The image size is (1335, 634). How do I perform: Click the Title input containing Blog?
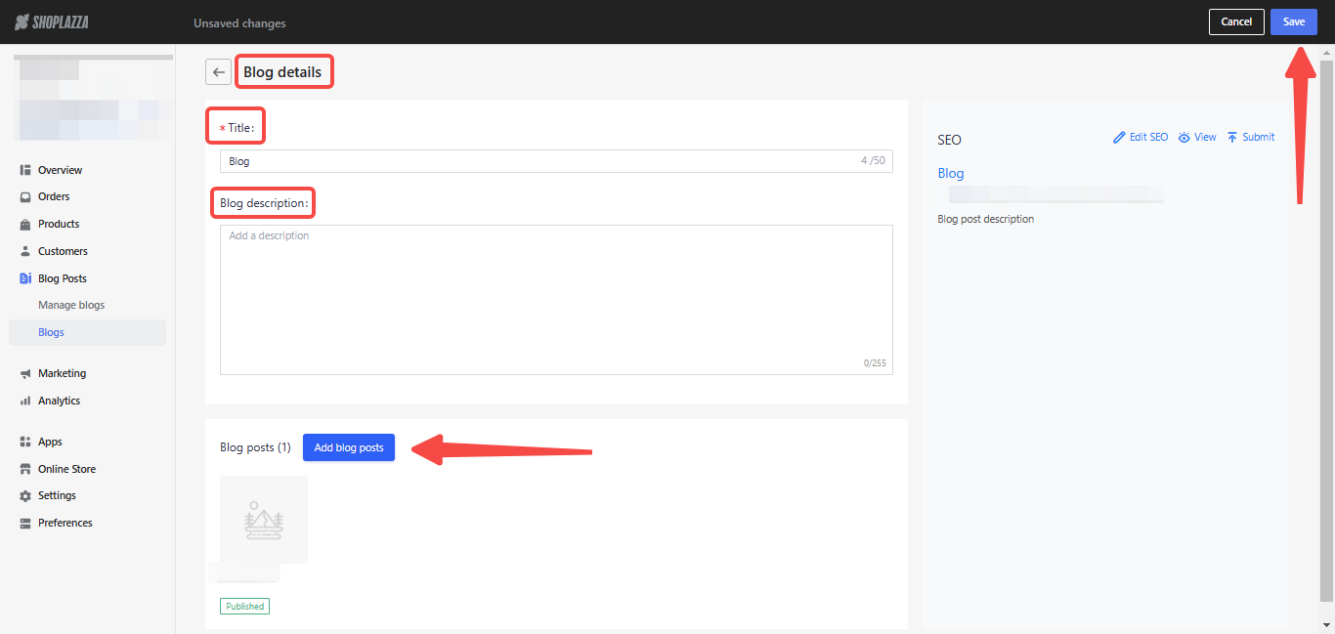coord(556,161)
